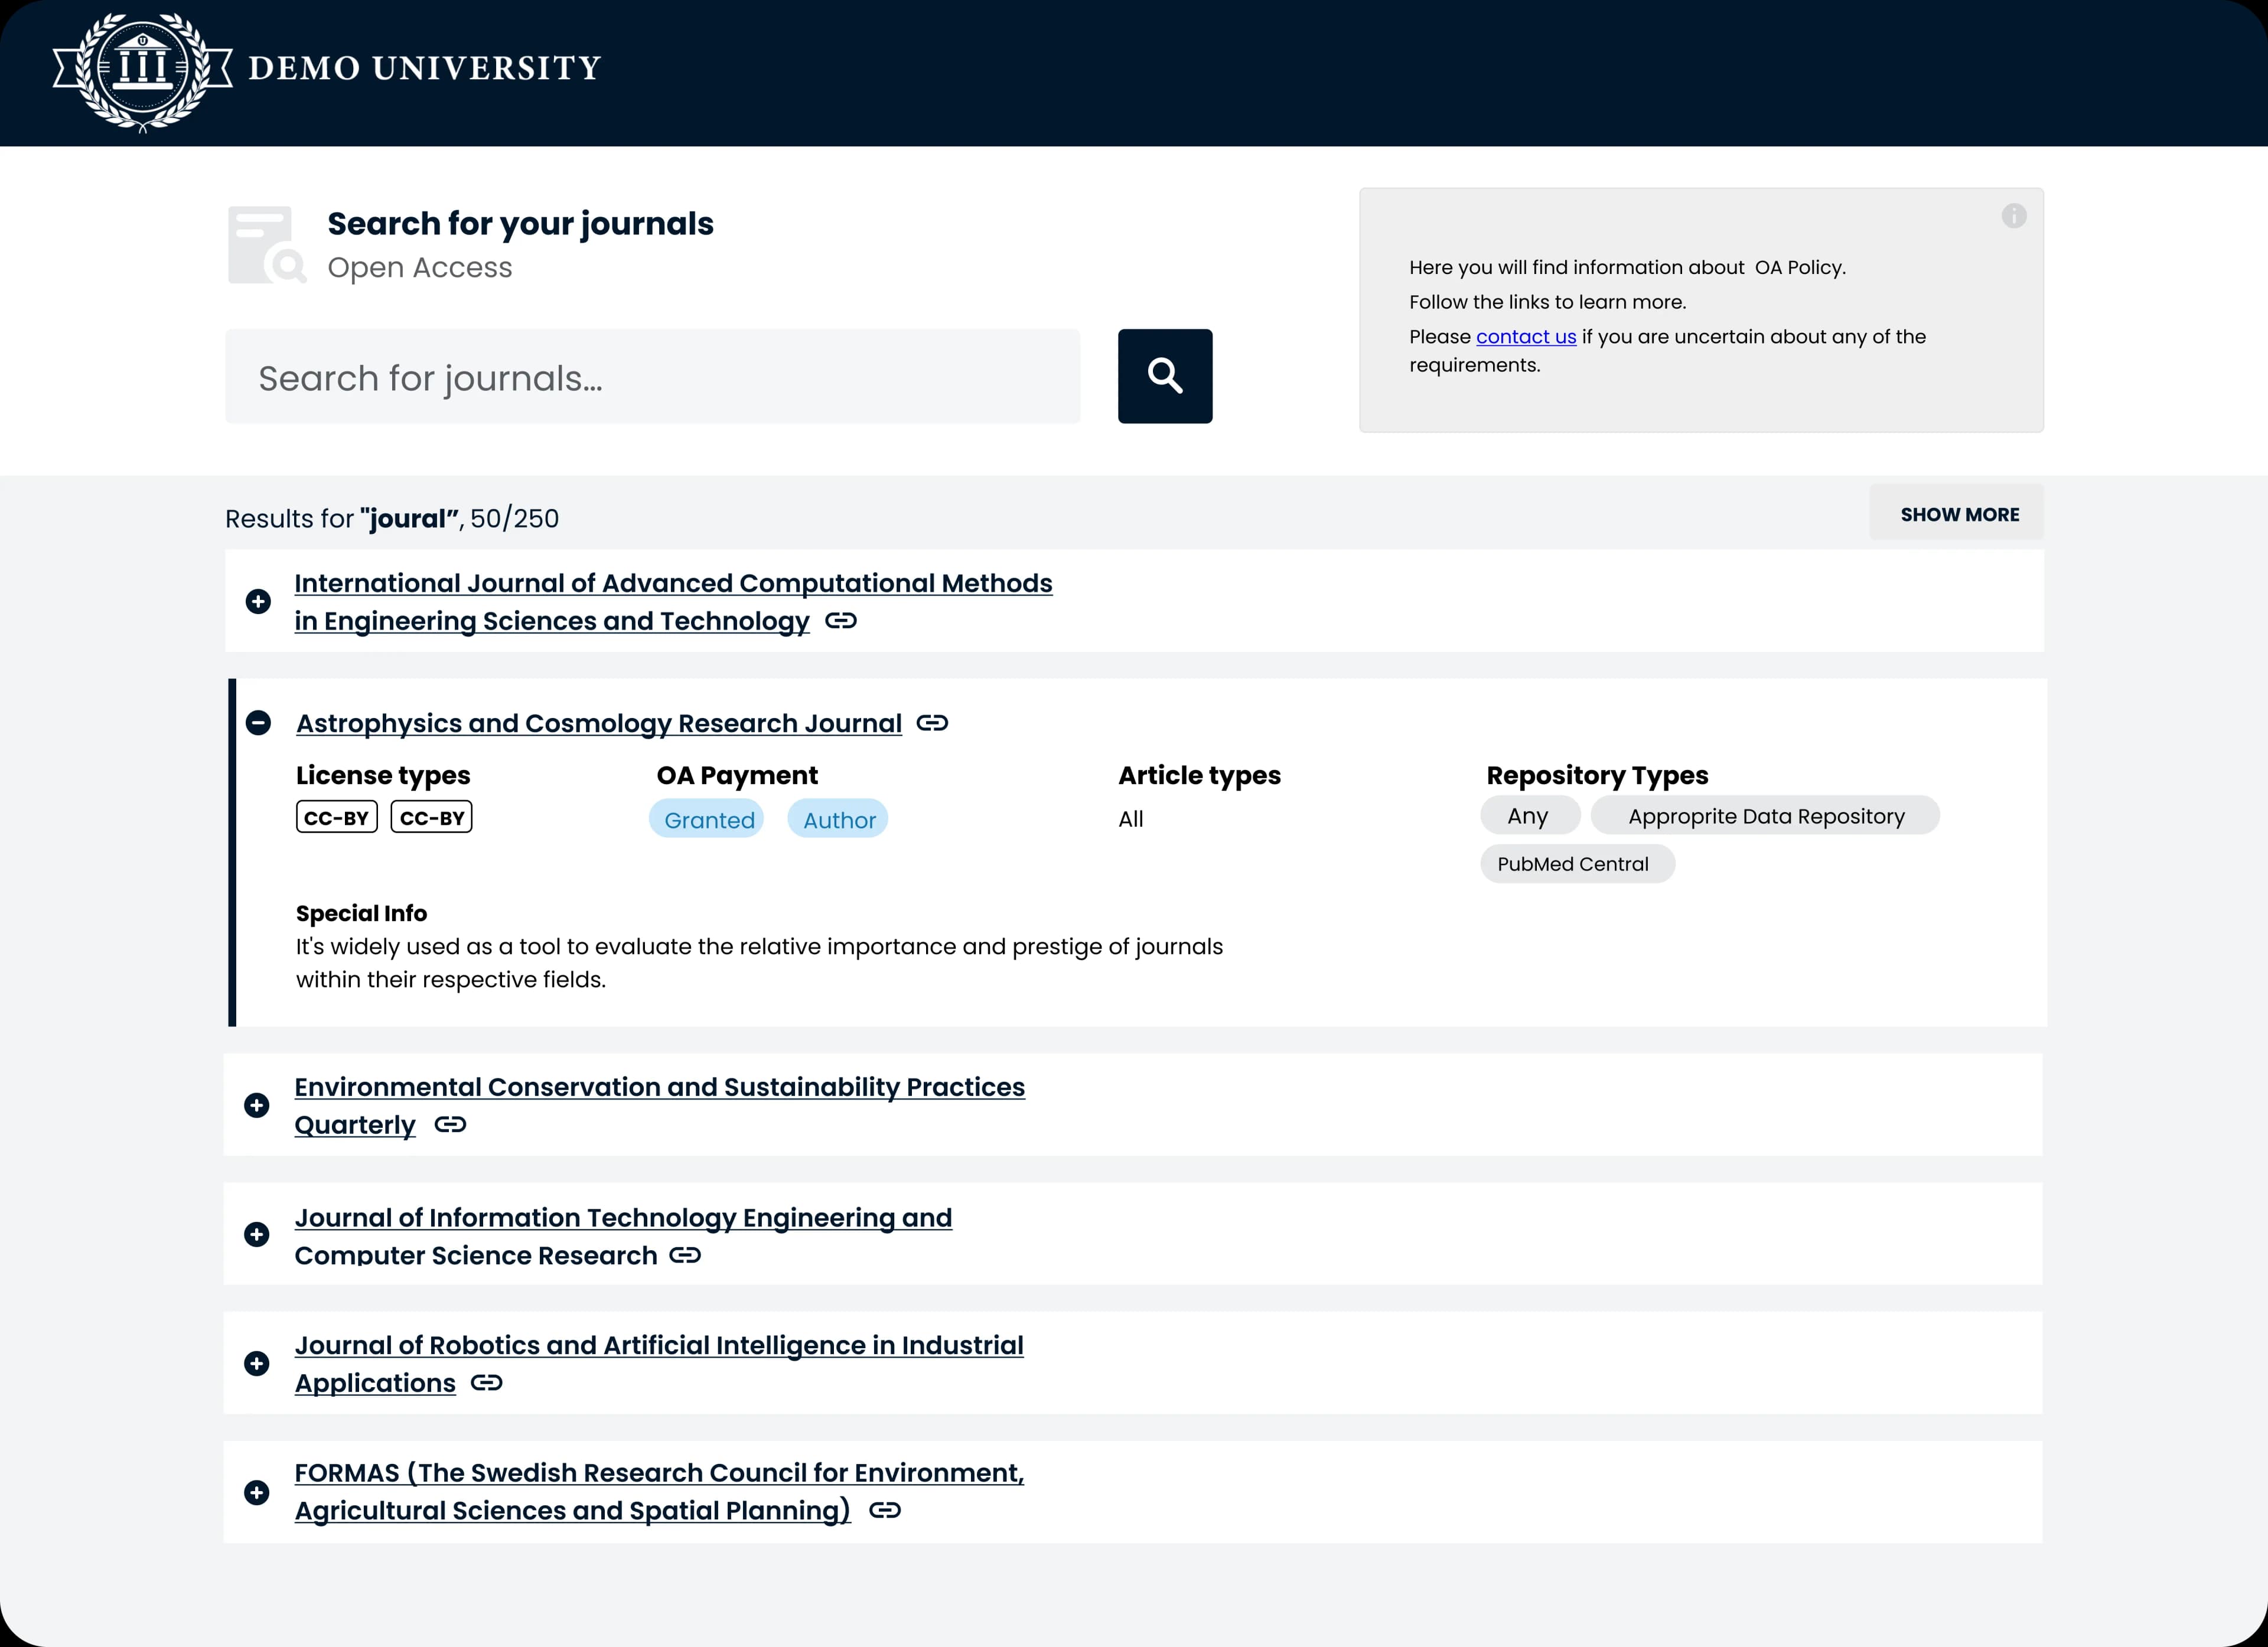Open Astrophysics and Cosmology Research Journal link
The width and height of the screenshot is (2268, 1647).
(x=599, y=723)
